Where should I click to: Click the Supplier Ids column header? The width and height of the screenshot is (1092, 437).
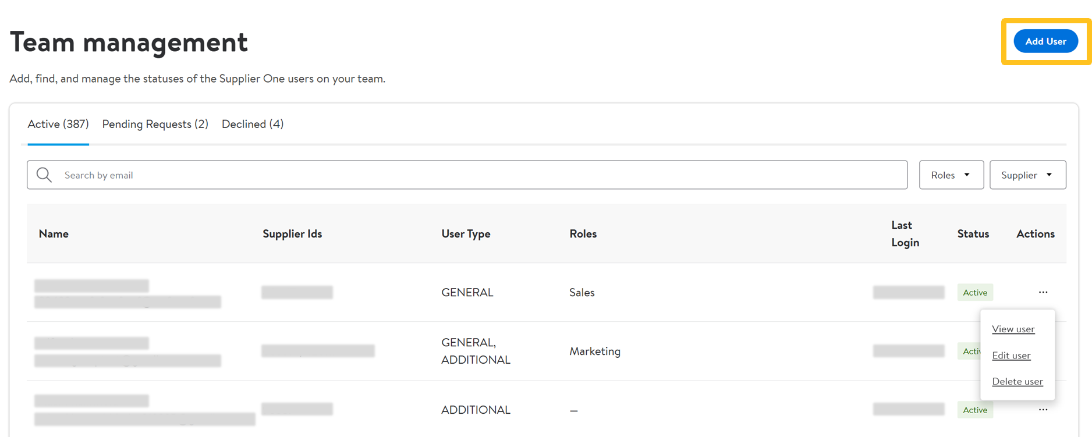(292, 233)
